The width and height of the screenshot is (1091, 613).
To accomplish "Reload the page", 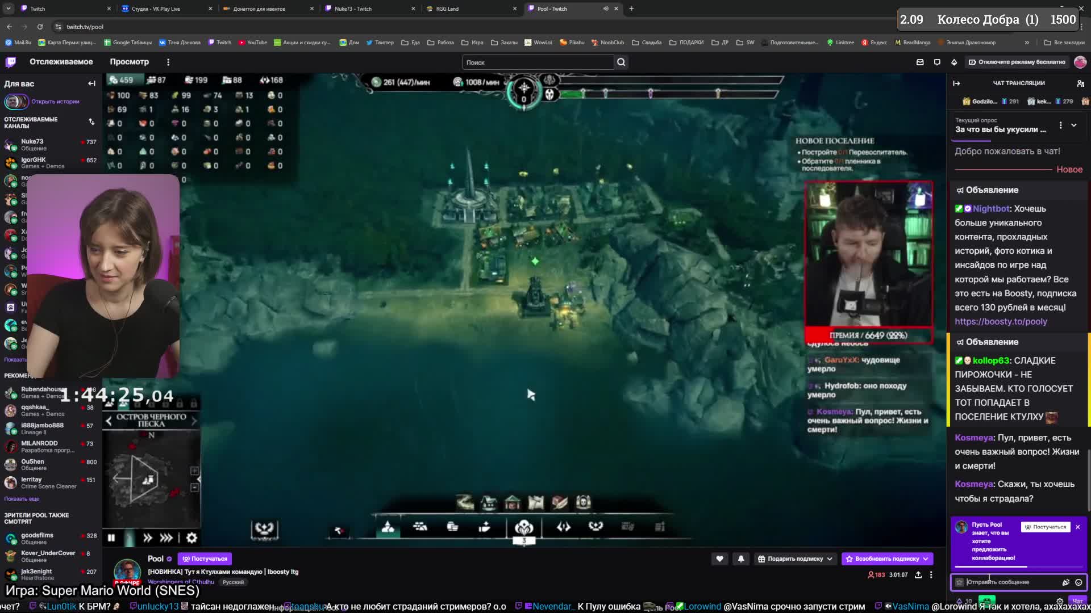I will 40,27.
